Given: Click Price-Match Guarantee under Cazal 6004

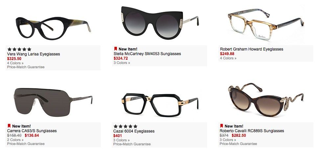Looking at the screenshot, I should pyautogui.click(x=132, y=144).
